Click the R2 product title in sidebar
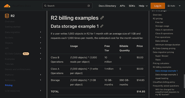The width and height of the screenshot is (185, 98). 13,16
